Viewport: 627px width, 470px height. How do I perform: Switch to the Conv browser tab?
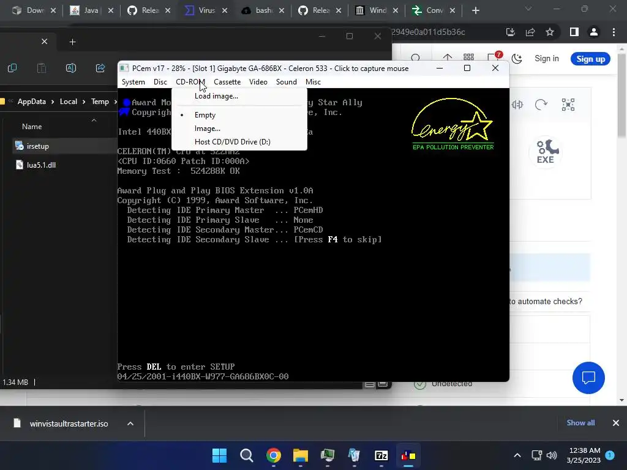(434, 10)
